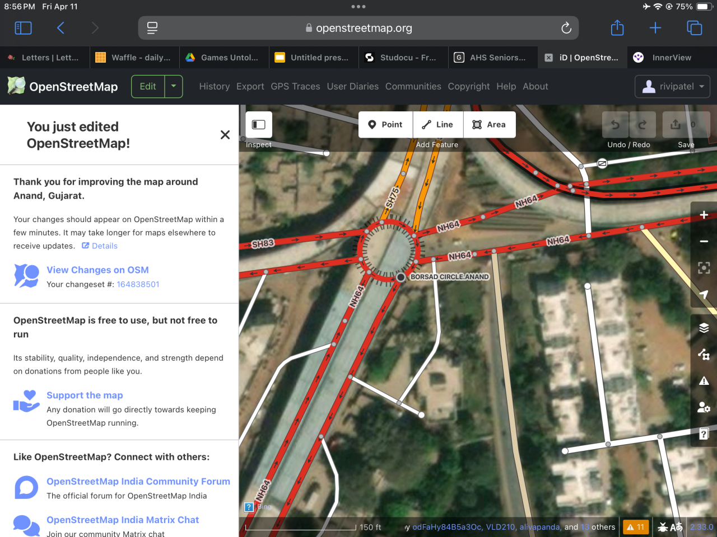Screen dimensions: 717x537
Task: Open the Copyright menu item
Action: (469, 87)
